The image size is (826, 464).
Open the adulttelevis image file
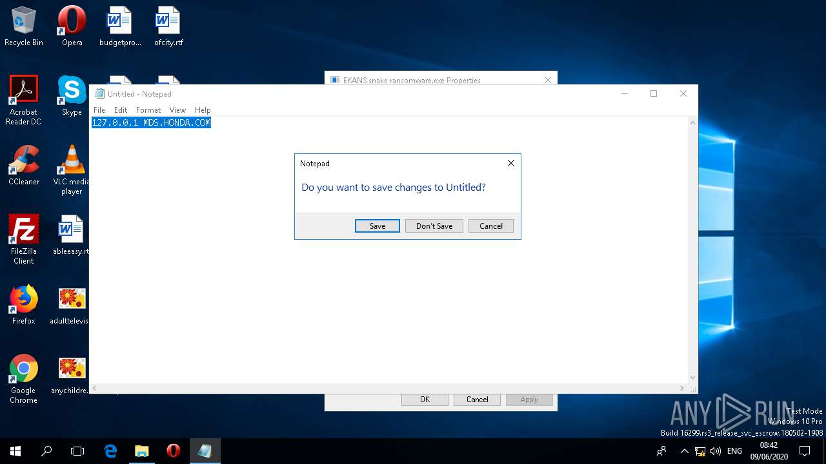pos(70,305)
